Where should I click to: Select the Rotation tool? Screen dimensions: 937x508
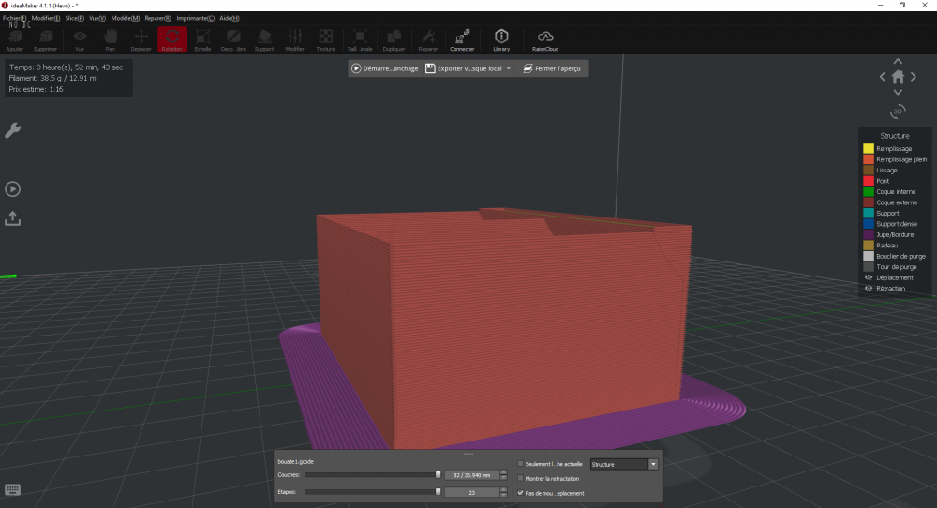pos(172,40)
